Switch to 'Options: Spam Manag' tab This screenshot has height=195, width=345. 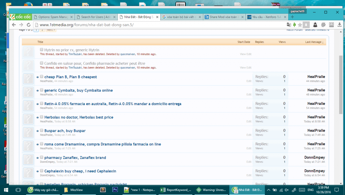point(53,17)
